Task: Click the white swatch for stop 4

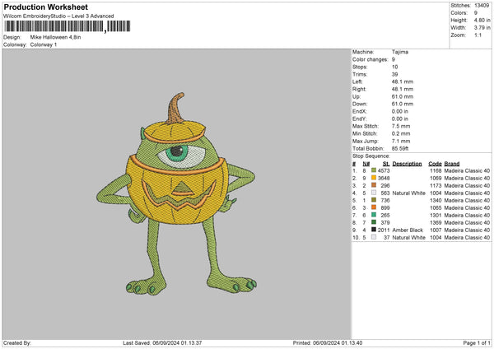Action: 374,193
